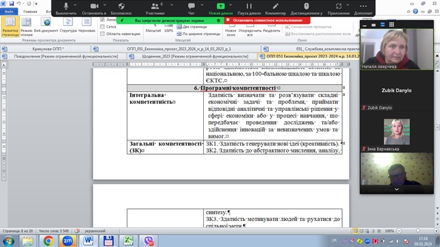Open the Zoom Chat panel
The height and width of the screenshot is (247, 440).
point(192,8)
